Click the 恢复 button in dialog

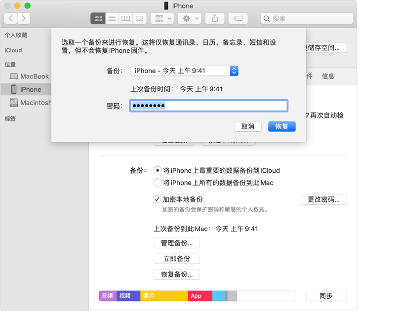282,126
